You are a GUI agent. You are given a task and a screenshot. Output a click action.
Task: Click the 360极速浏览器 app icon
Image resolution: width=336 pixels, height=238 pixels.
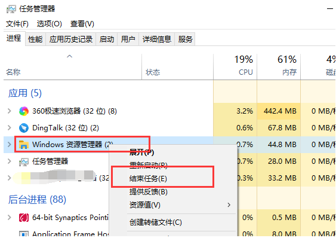[24, 111]
